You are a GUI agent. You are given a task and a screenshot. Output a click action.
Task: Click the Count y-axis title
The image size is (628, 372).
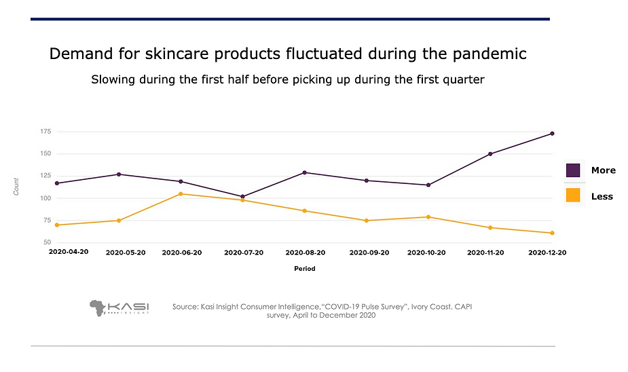pos(16,187)
